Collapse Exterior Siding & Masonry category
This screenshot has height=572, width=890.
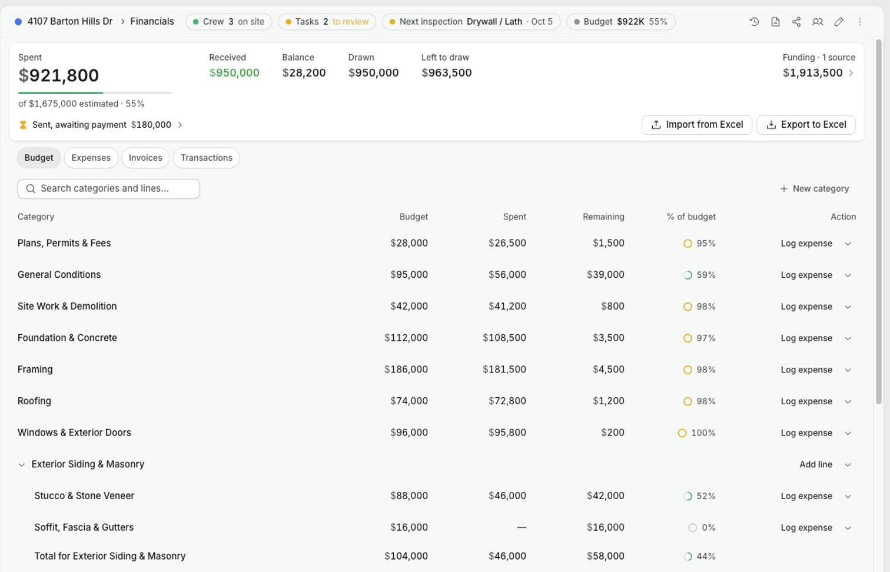pyautogui.click(x=22, y=465)
